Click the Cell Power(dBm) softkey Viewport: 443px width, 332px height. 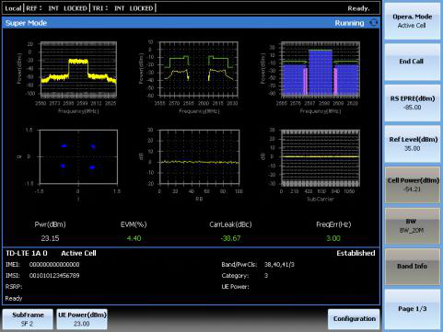click(412, 185)
